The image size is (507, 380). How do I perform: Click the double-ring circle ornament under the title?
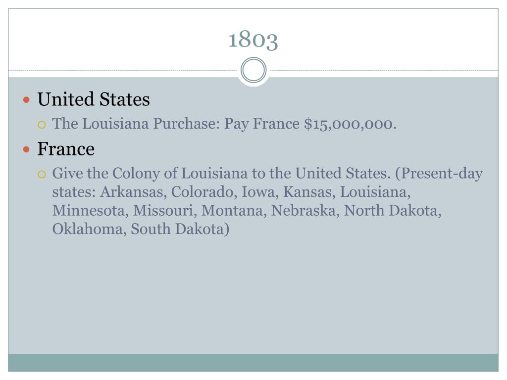(x=253, y=70)
